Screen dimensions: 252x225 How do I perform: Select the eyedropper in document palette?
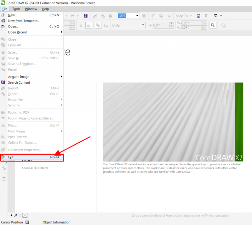point(16,215)
